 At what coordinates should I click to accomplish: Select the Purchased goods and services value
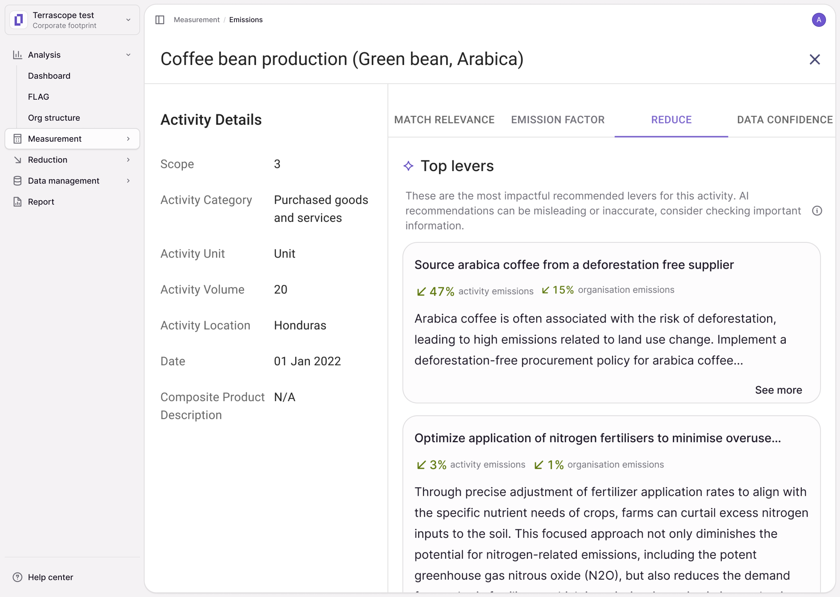[x=321, y=209]
